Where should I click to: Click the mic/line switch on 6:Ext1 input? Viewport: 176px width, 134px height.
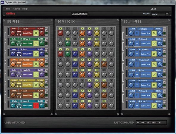click(x=19, y=83)
